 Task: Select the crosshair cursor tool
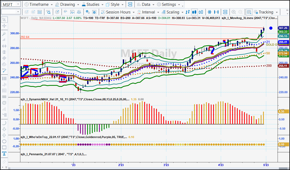(x=4, y=26)
